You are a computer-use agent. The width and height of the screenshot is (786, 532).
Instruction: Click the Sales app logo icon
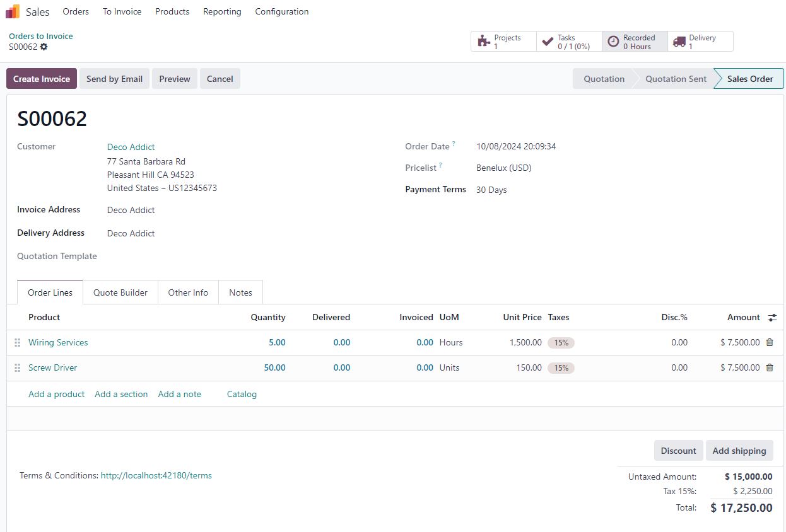[x=13, y=11]
